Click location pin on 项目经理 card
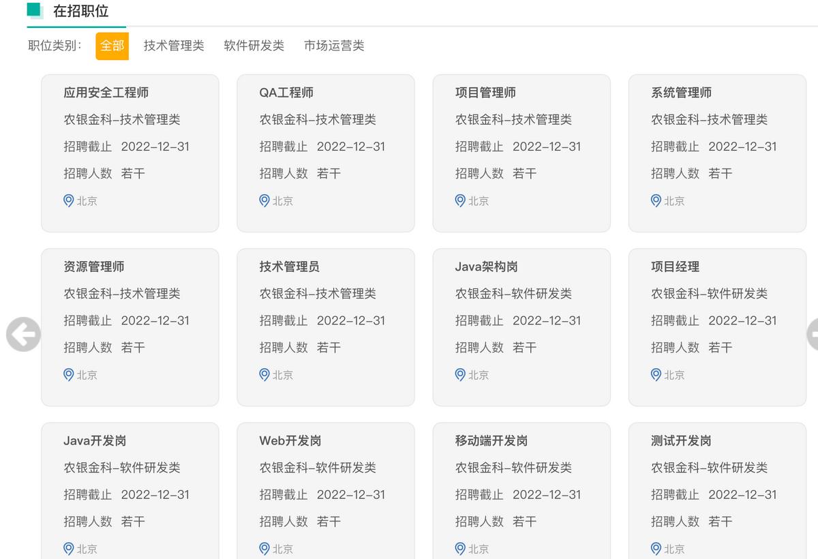The height and width of the screenshot is (559, 818). click(656, 374)
